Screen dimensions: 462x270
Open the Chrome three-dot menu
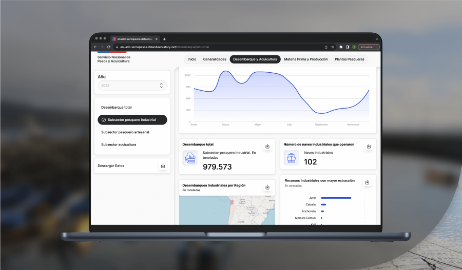click(377, 47)
